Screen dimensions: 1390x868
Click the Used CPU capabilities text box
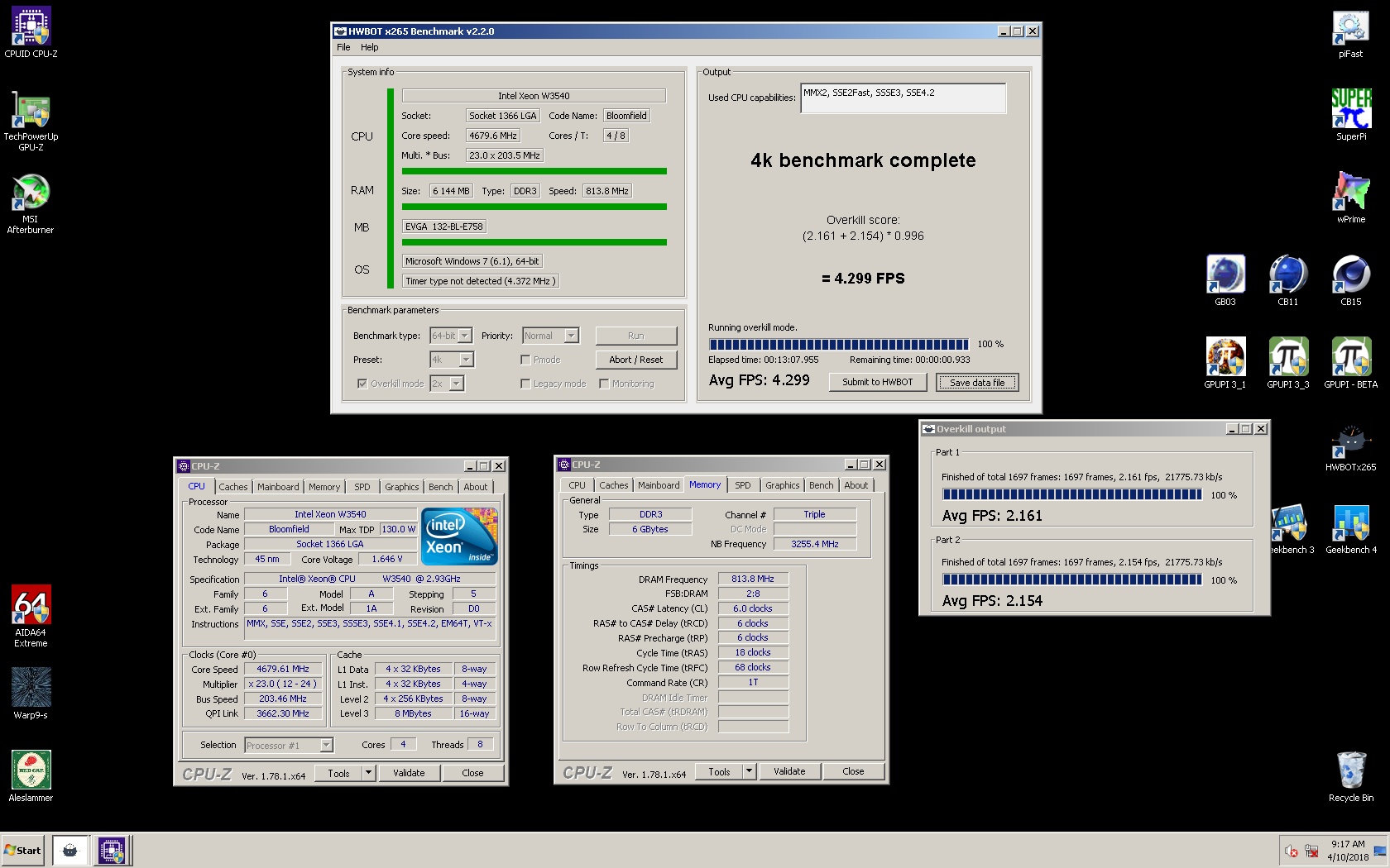[x=903, y=98]
